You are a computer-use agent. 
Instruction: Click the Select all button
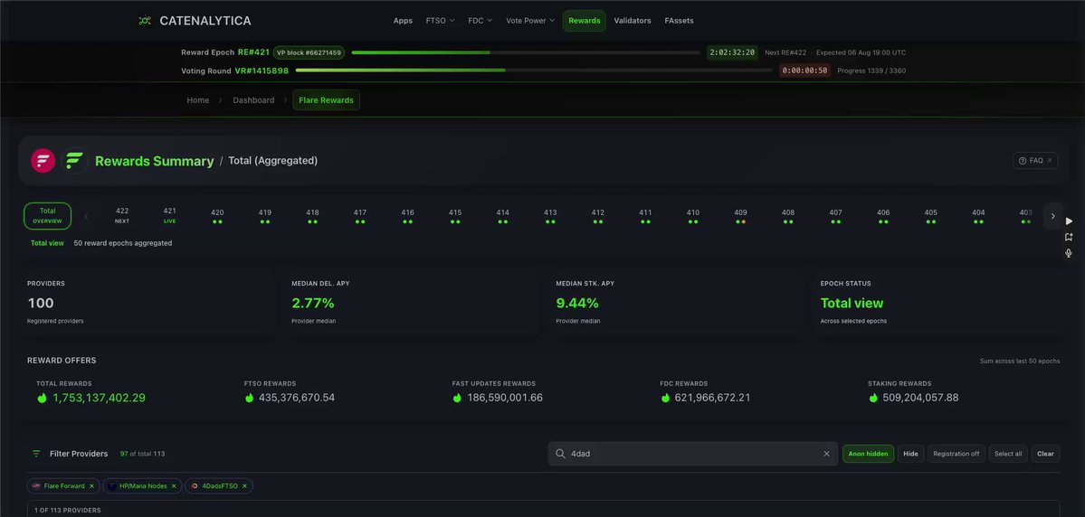1008,454
